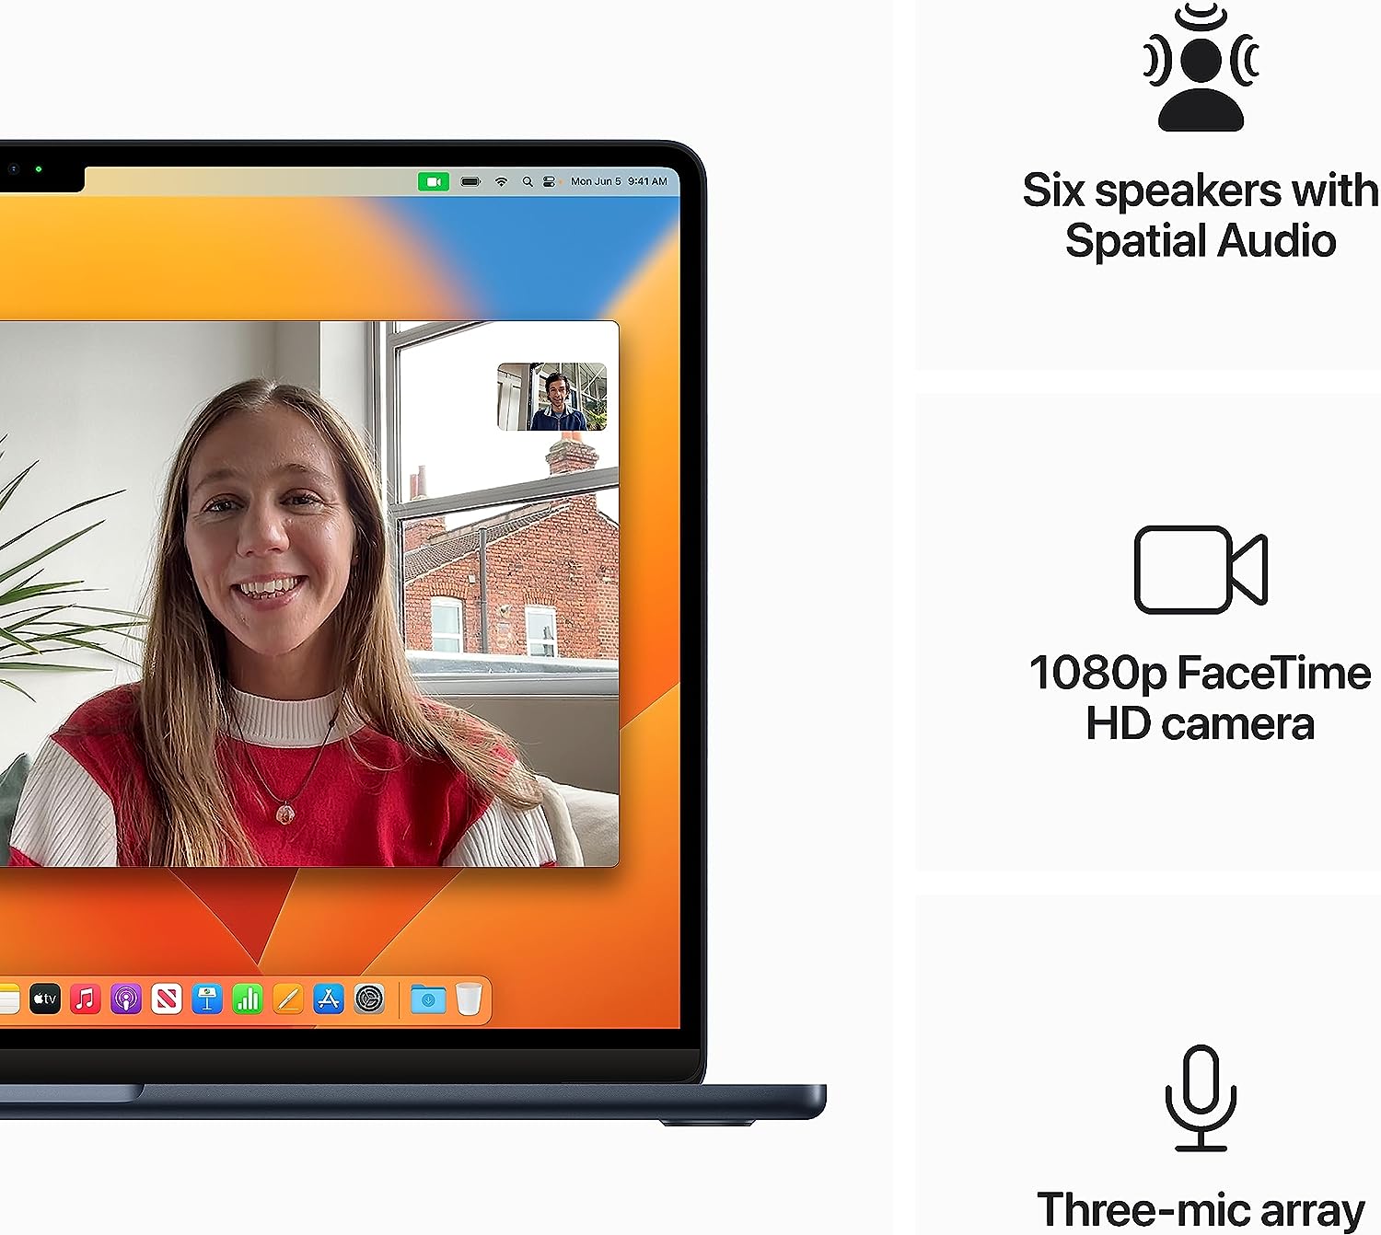Open Keynote from the Dock
The image size is (1381, 1235).
[x=207, y=1000]
